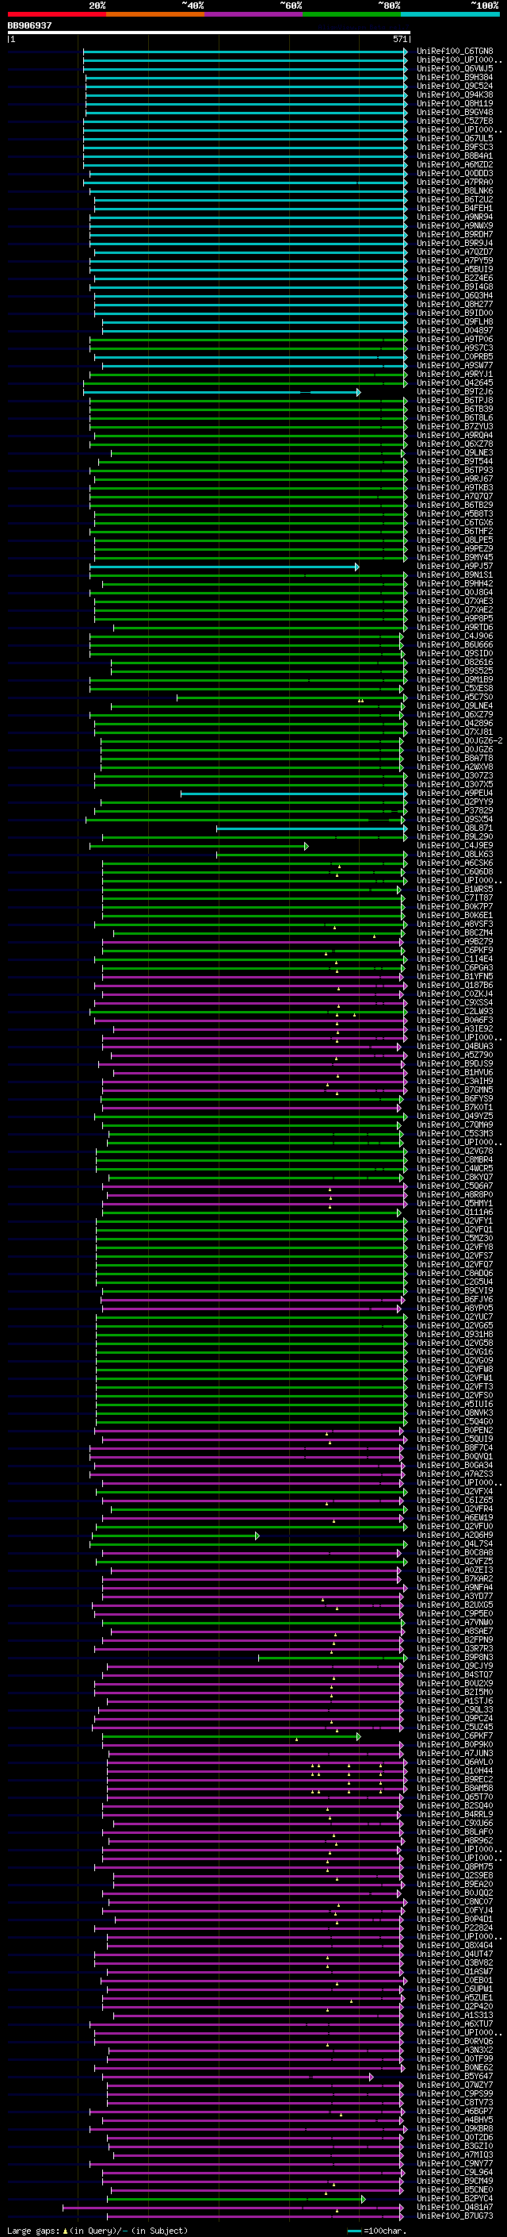Click the green alignment bar of UniRef100_C5MZ30
Image resolution: width=507 pixels, height=2237 pixels.
click(250, 1240)
